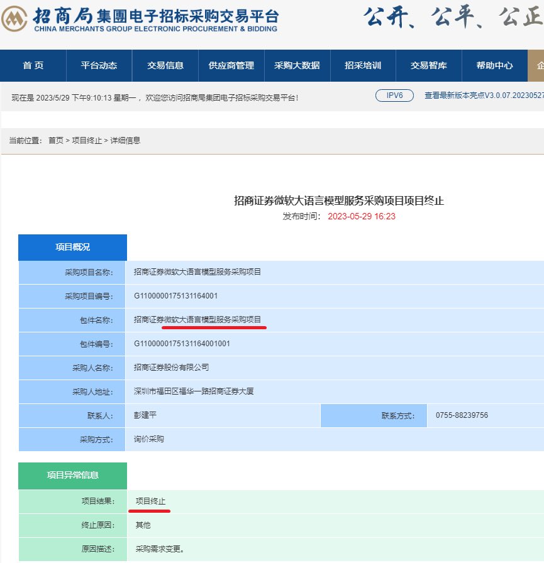Select the 项目异常信息 section tab
The width and height of the screenshot is (544, 563).
(x=72, y=476)
